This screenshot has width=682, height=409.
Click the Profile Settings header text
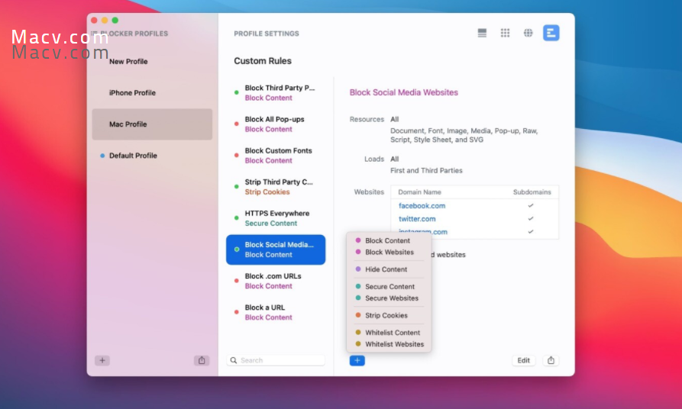(x=267, y=34)
